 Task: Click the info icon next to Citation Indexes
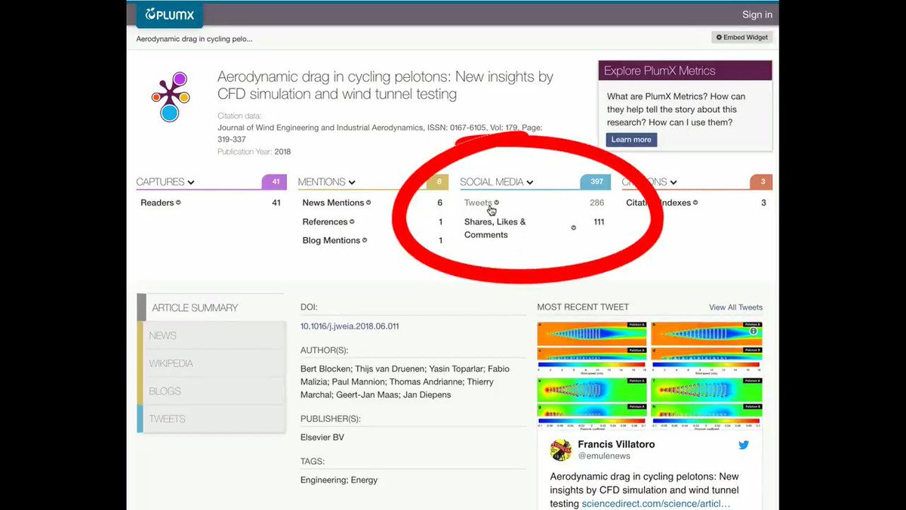pyautogui.click(x=696, y=202)
